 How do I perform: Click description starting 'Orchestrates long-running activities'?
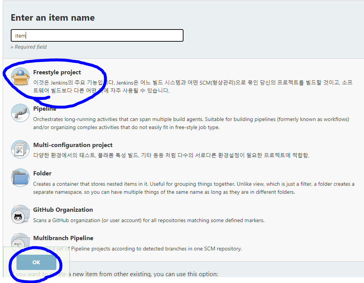(x=191, y=123)
